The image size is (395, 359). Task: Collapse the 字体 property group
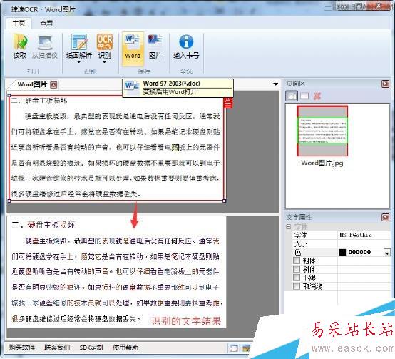coord(289,226)
